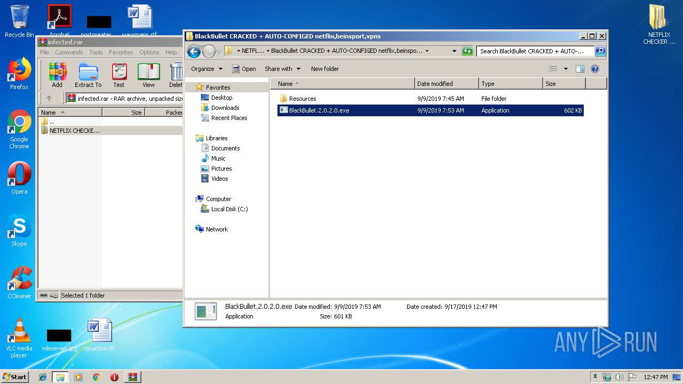Click the taskbar clock showing 12:47 PM

(655, 377)
